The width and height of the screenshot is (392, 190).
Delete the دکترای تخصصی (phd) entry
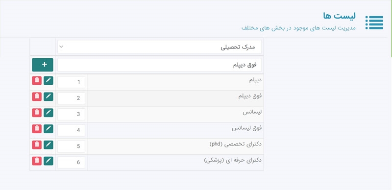click(37, 145)
